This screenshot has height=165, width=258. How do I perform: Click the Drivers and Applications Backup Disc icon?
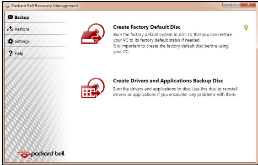(x=93, y=88)
